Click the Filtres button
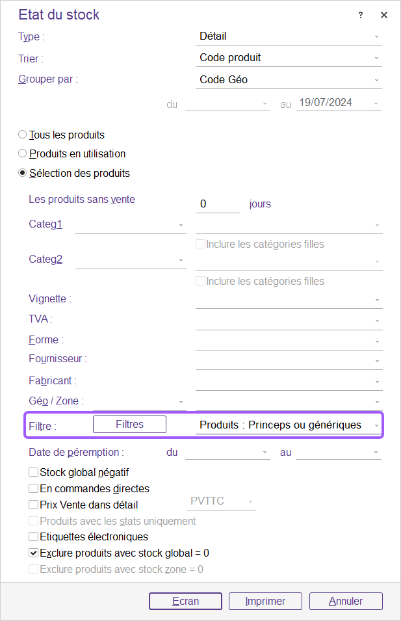This screenshot has width=401, height=621. (x=129, y=425)
